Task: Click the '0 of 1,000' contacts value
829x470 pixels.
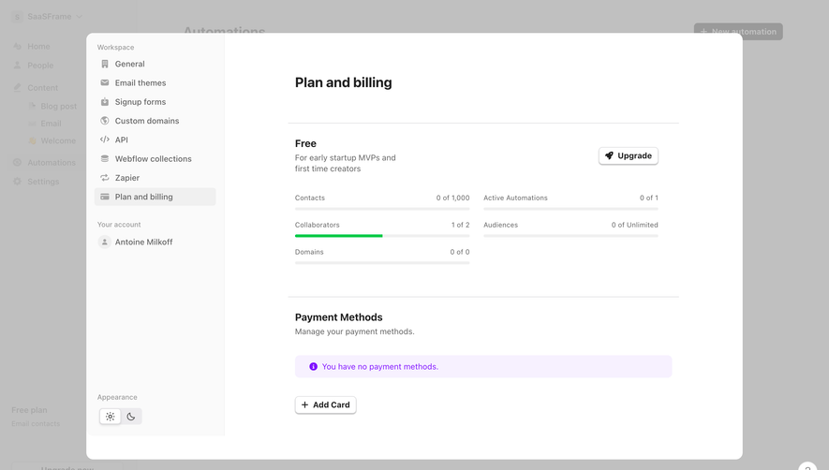Action: pyautogui.click(x=452, y=198)
